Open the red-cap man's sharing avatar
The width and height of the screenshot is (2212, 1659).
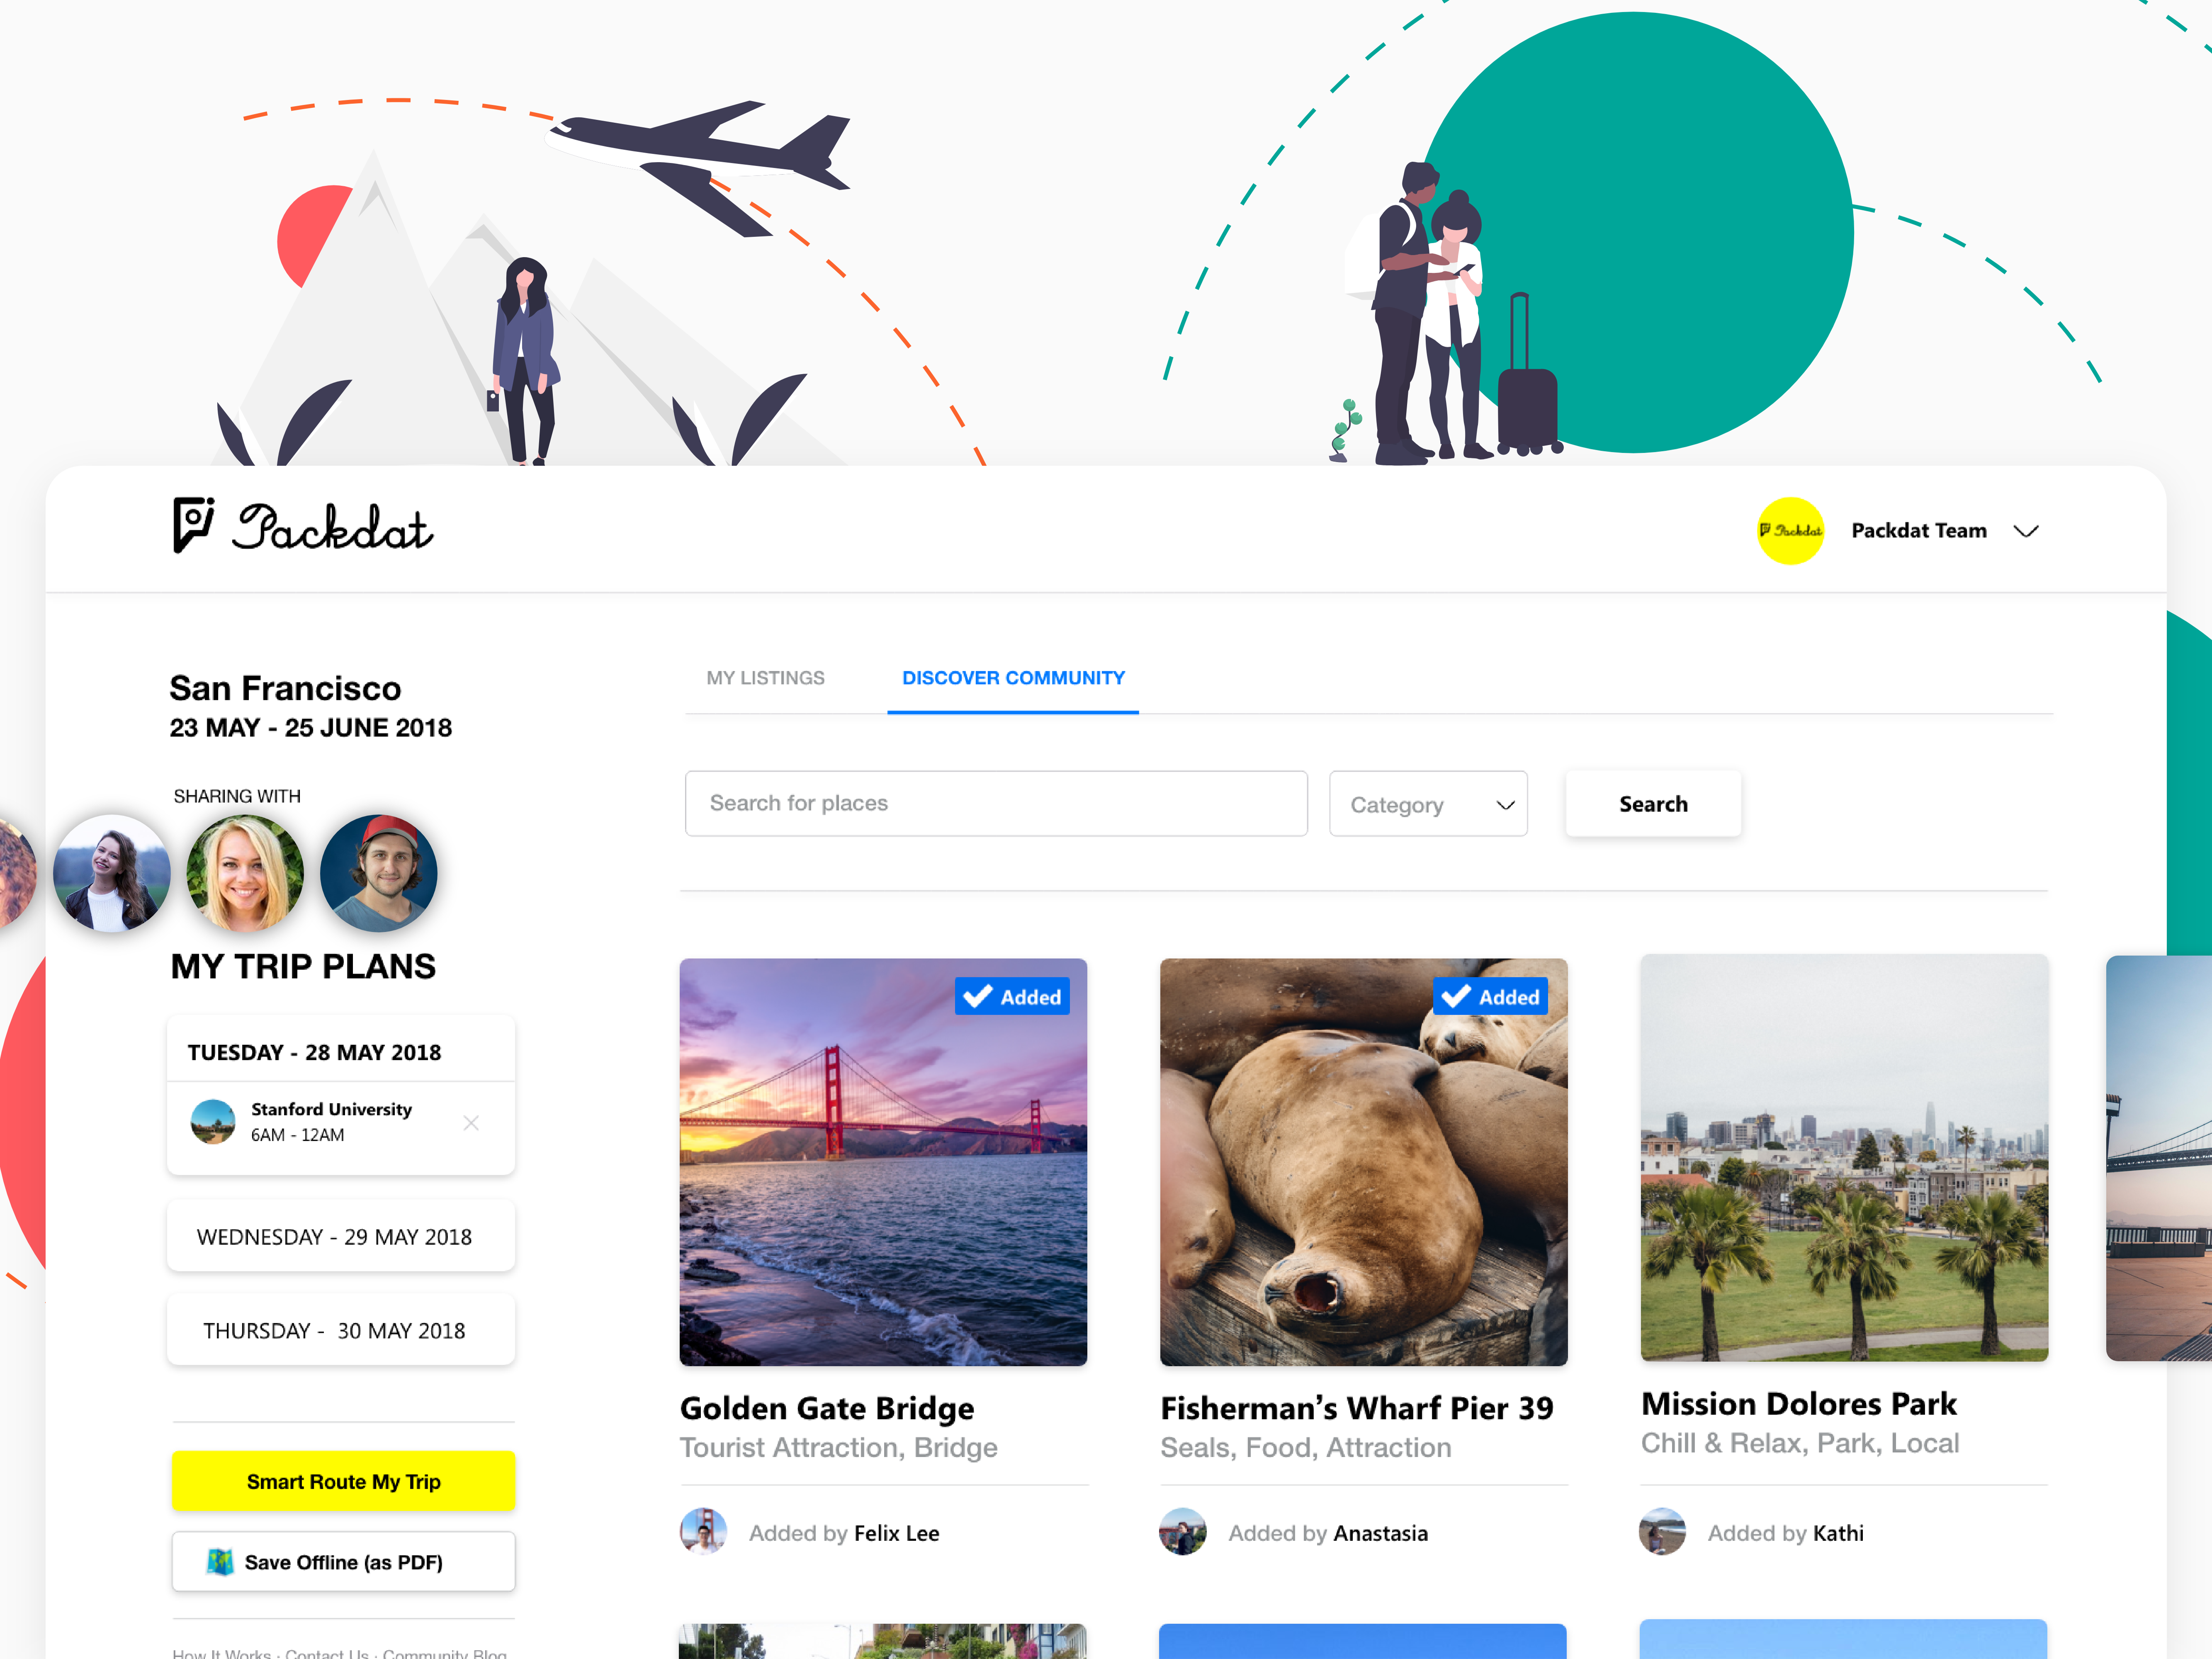coord(378,873)
